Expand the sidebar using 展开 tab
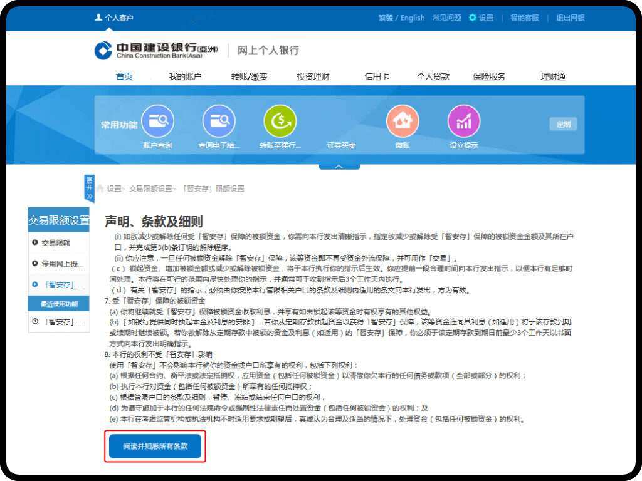Screen dimensions: 642x481 pyautogui.click(x=89, y=187)
